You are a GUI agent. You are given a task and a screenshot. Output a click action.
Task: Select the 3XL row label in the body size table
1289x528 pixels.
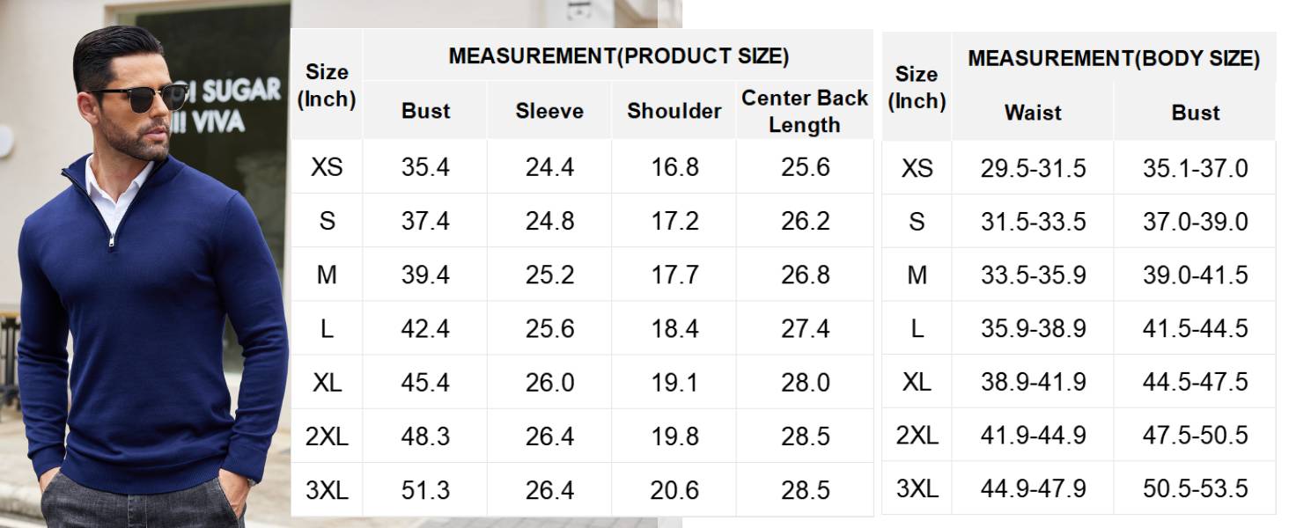[917, 488]
